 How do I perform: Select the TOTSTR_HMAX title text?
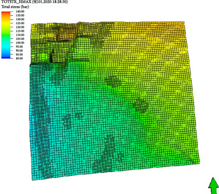coord(16,2)
